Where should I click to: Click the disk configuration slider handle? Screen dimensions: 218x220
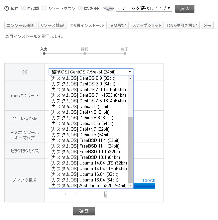click(106, 194)
